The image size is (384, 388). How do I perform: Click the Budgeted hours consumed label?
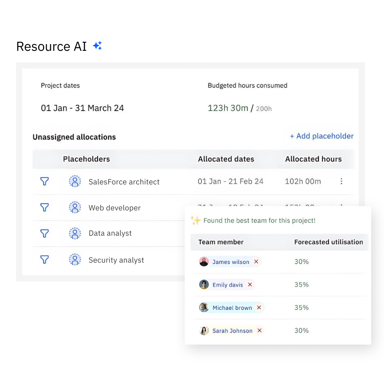pos(247,86)
